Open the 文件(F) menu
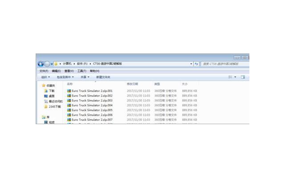The image size is (285, 178). [x=44, y=71]
